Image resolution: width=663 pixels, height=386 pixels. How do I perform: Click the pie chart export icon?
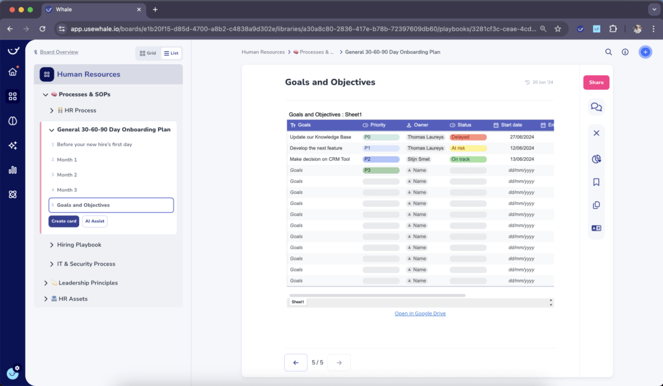tap(596, 157)
